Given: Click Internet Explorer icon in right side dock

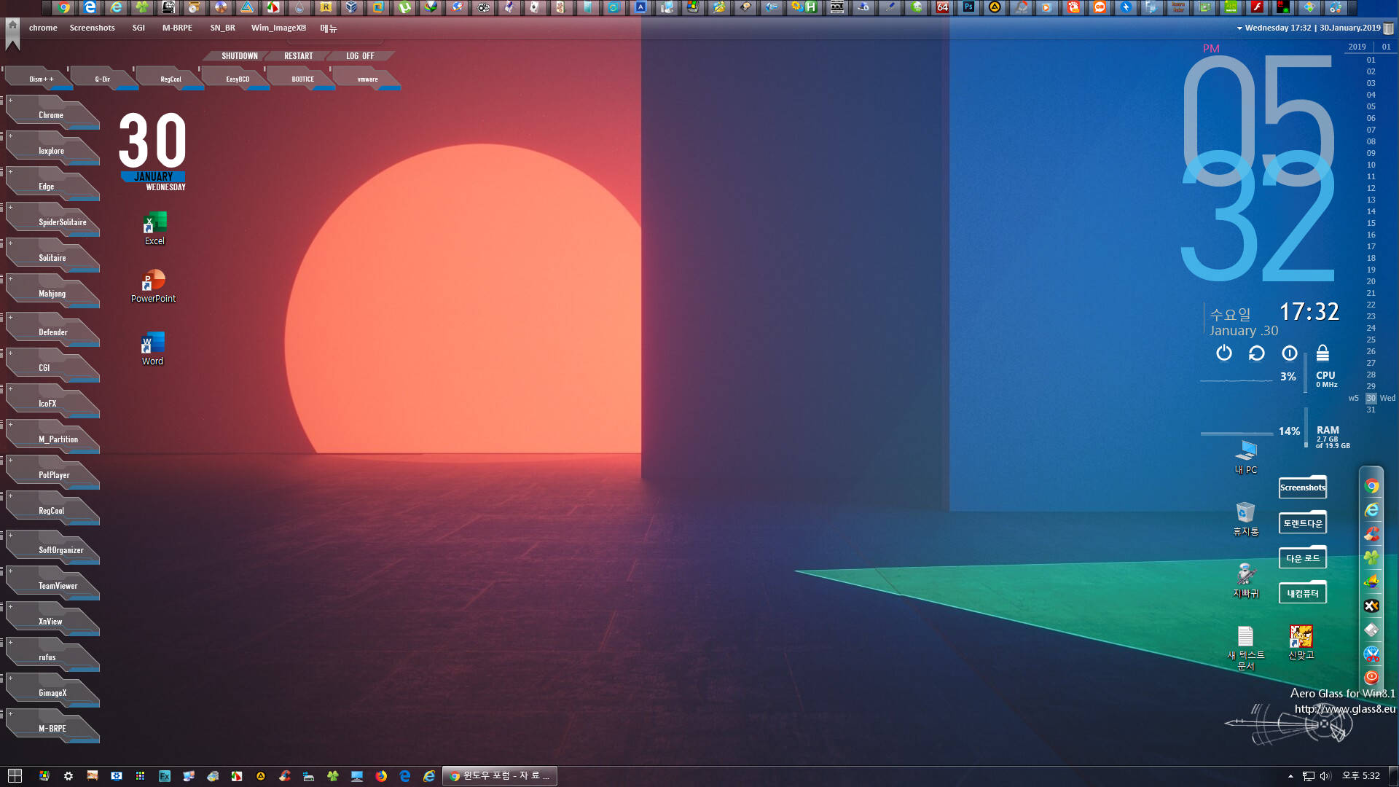Looking at the screenshot, I should (1372, 510).
